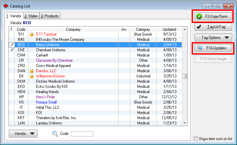Click the Code search input field
237x145 pixels.
coord(82,134)
